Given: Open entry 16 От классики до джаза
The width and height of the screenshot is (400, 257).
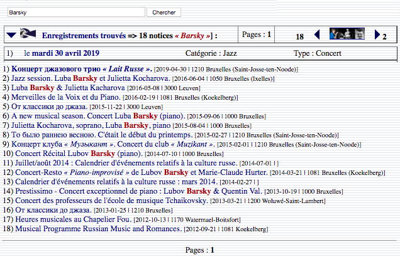Looking at the screenshot, I should click(x=53, y=210).
